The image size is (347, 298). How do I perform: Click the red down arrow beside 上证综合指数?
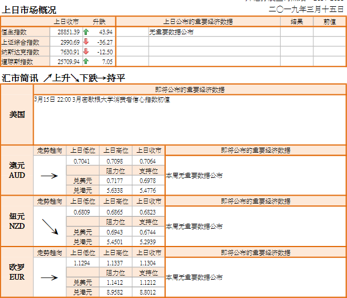86,41
